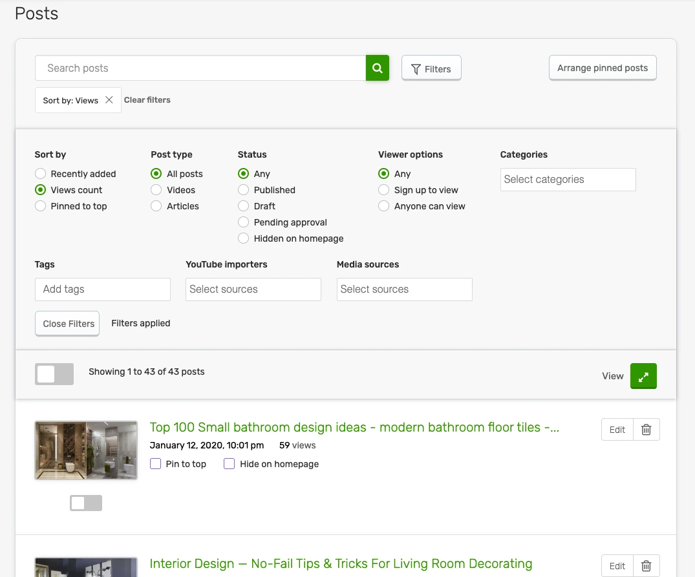Open the Media sources dropdown
This screenshot has width=695, height=577.
pyautogui.click(x=404, y=289)
